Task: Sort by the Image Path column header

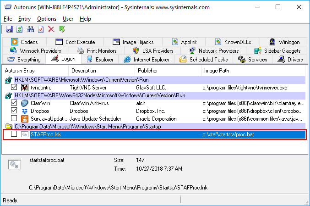Action: click(253, 71)
